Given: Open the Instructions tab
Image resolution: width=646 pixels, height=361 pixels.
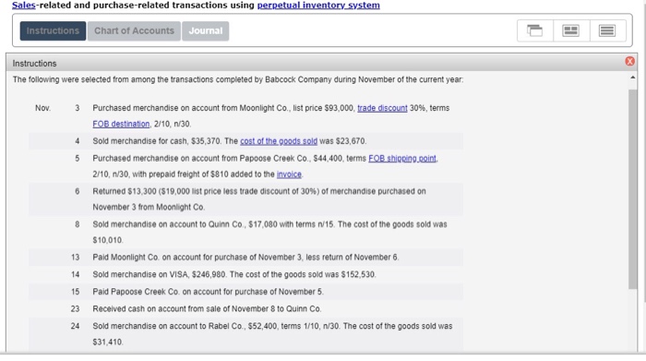Looking at the screenshot, I should (x=53, y=30).
